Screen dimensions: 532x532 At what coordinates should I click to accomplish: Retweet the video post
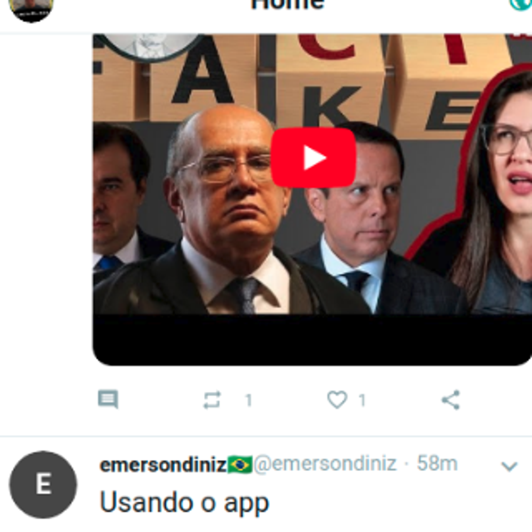[212, 400]
